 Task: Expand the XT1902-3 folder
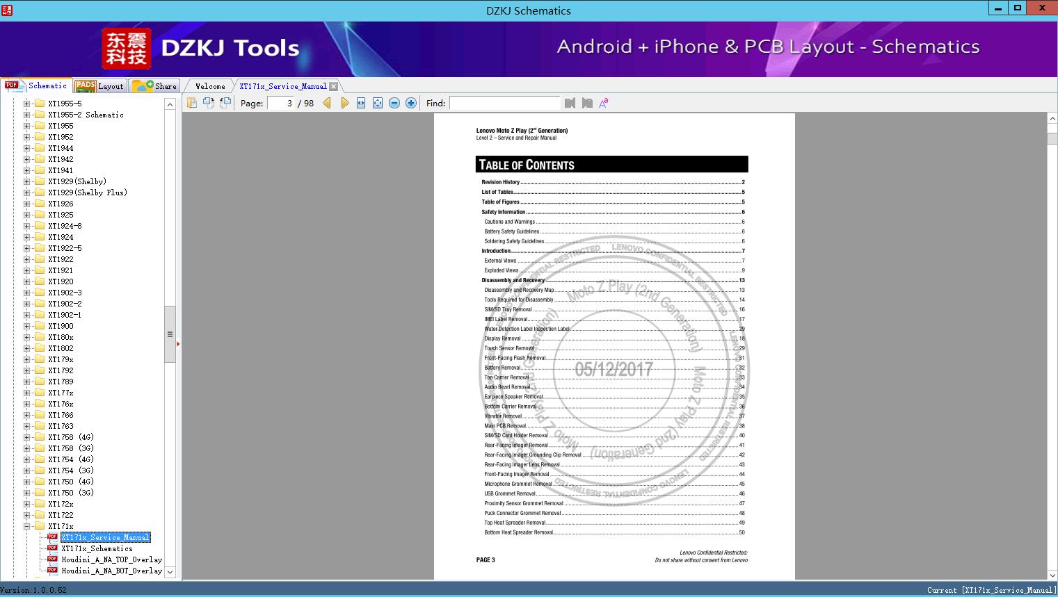[x=27, y=293]
